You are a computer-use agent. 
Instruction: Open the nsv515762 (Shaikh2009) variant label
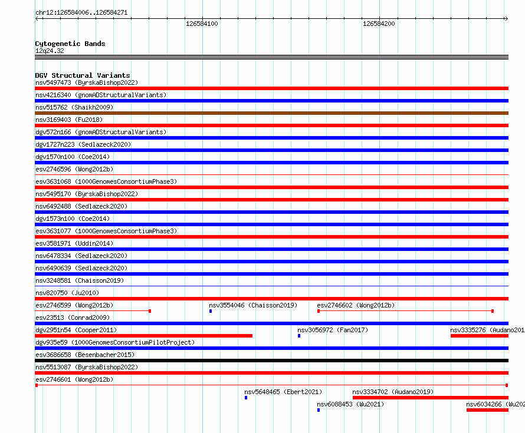tap(74, 107)
